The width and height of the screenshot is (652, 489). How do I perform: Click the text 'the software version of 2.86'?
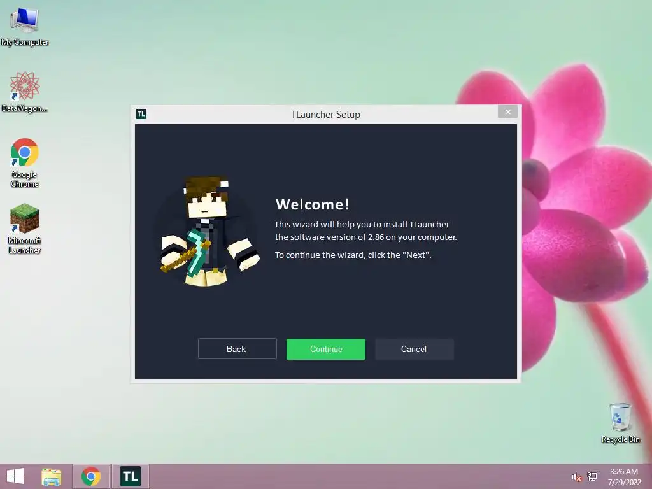click(x=329, y=237)
